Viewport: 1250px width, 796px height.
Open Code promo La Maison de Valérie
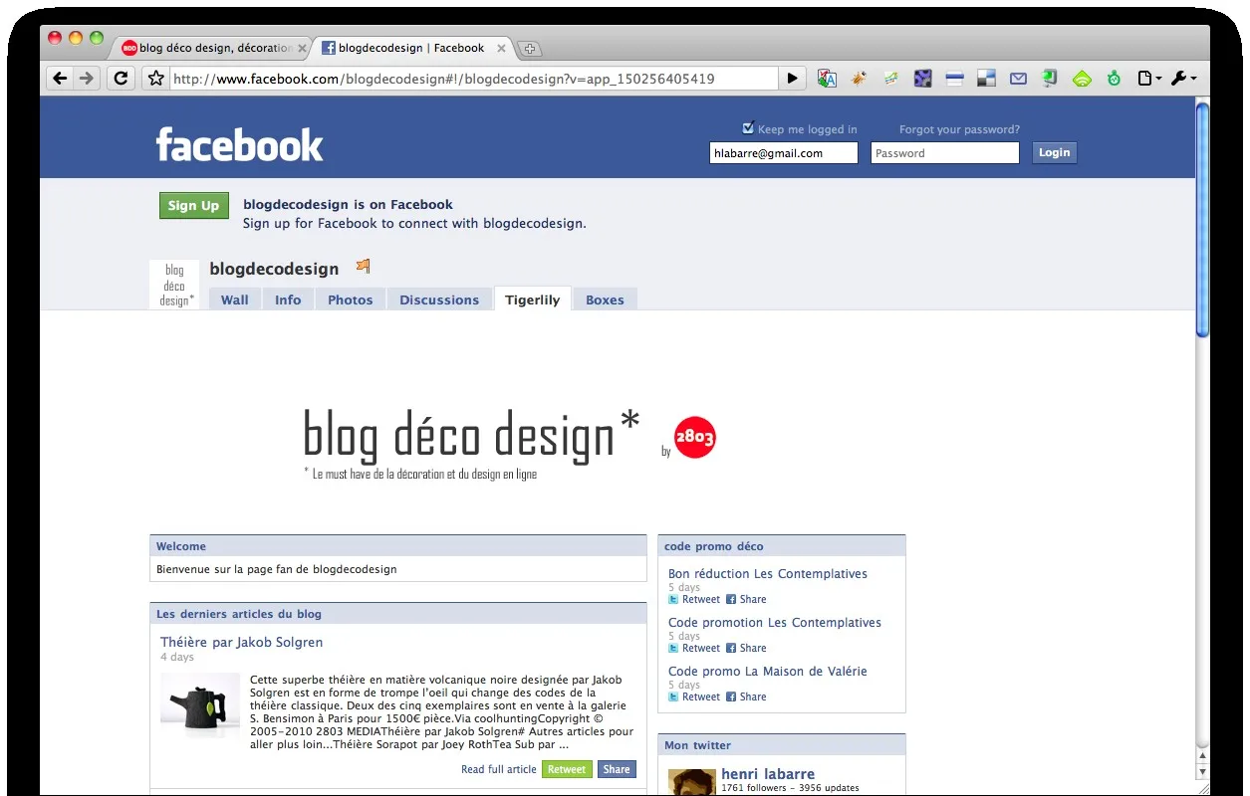tap(768, 672)
